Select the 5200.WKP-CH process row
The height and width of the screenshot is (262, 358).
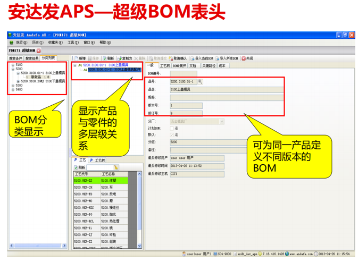(101, 188)
